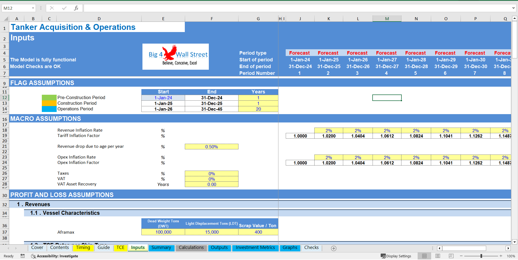
Task: Adjust the zoom slider handle
Action: [x=481, y=256]
